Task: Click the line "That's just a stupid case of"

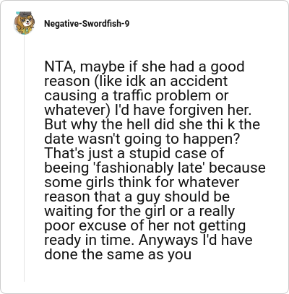Action: [134, 153]
